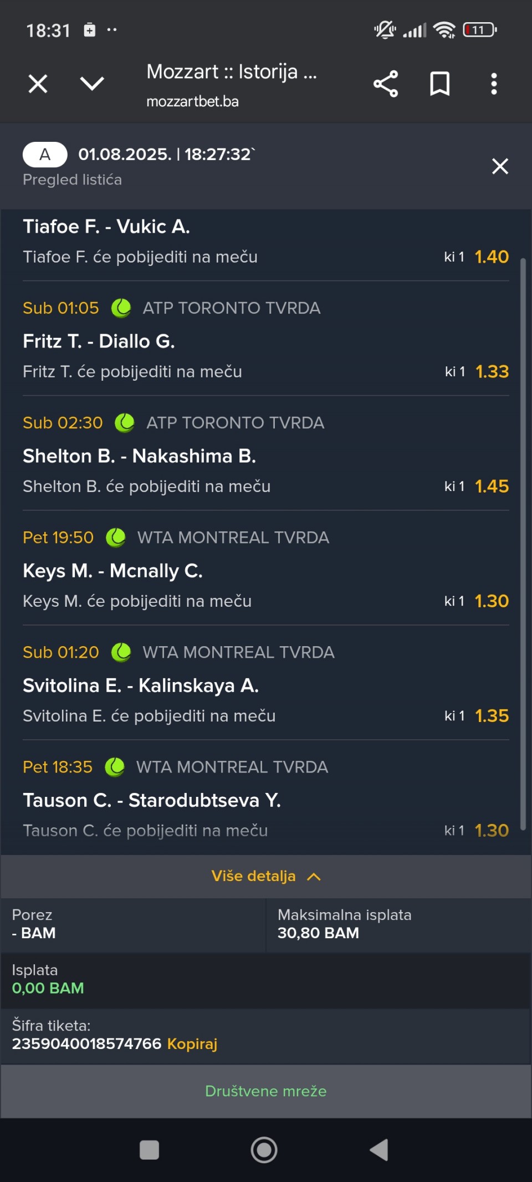
Task: Tap the share icon in browser bar
Action: coord(386,84)
